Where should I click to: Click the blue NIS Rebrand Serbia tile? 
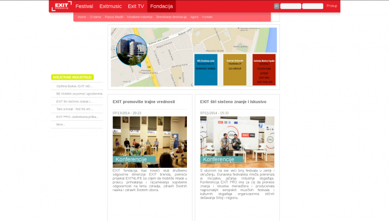pos(206,70)
